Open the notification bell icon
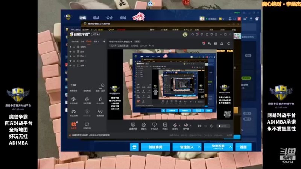 tap(222, 44)
